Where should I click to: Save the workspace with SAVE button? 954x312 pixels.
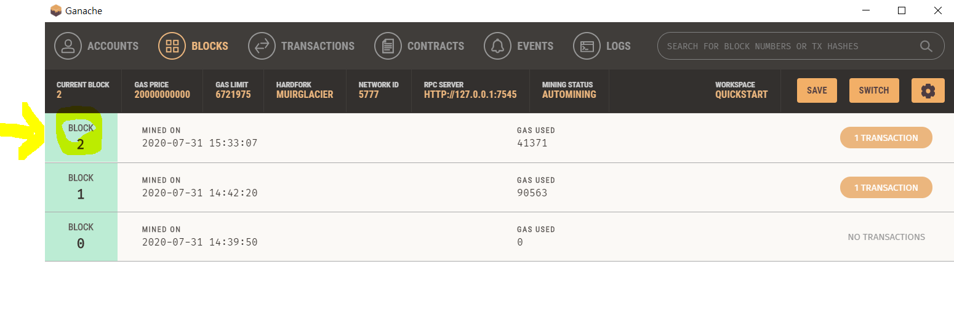tap(817, 90)
